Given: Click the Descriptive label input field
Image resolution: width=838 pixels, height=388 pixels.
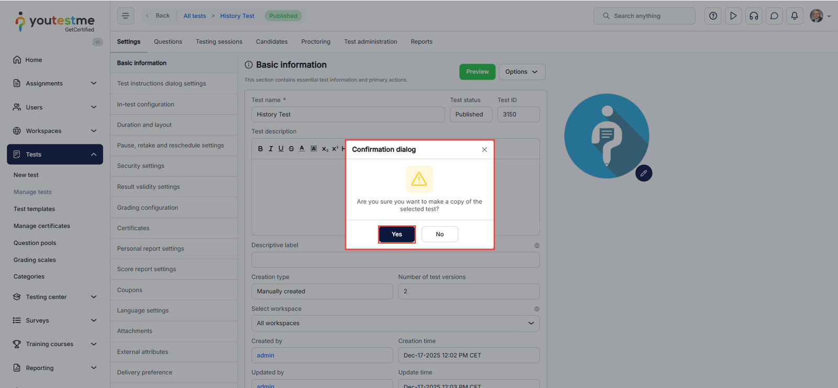Looking at the screenshot, I should (x=395, y=260).
